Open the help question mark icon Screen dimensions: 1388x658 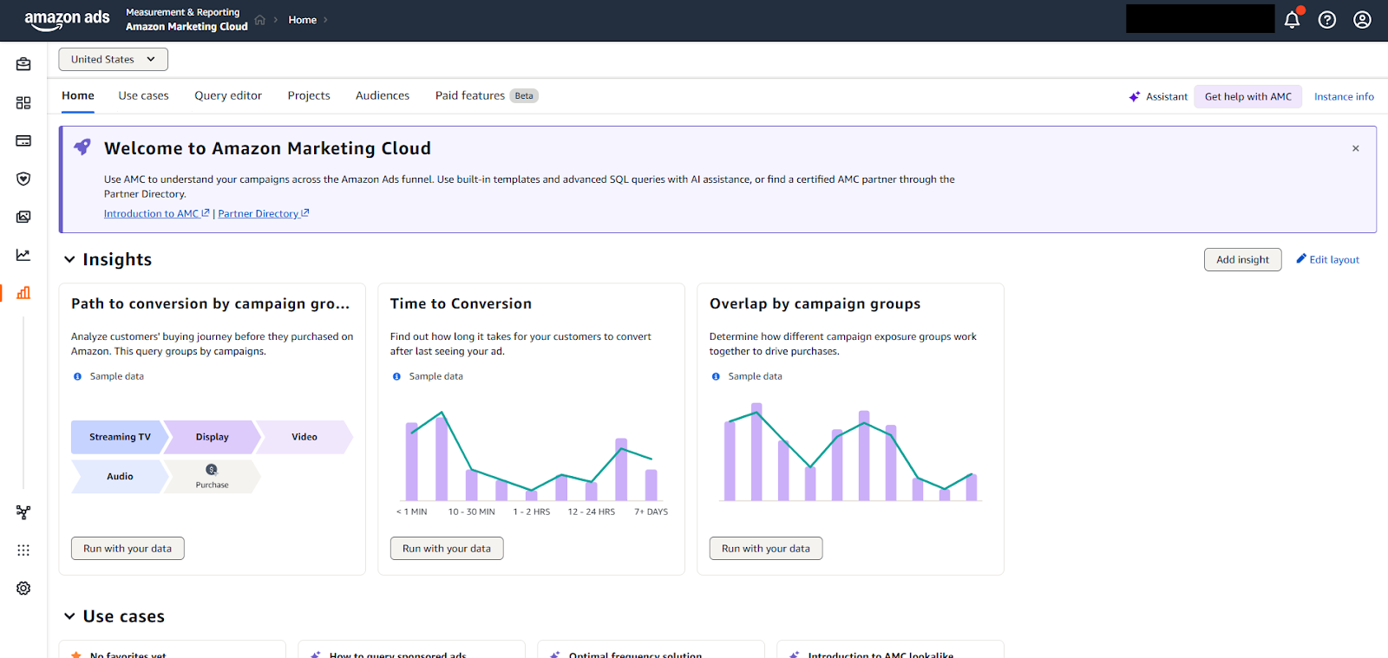point(1327,20)
